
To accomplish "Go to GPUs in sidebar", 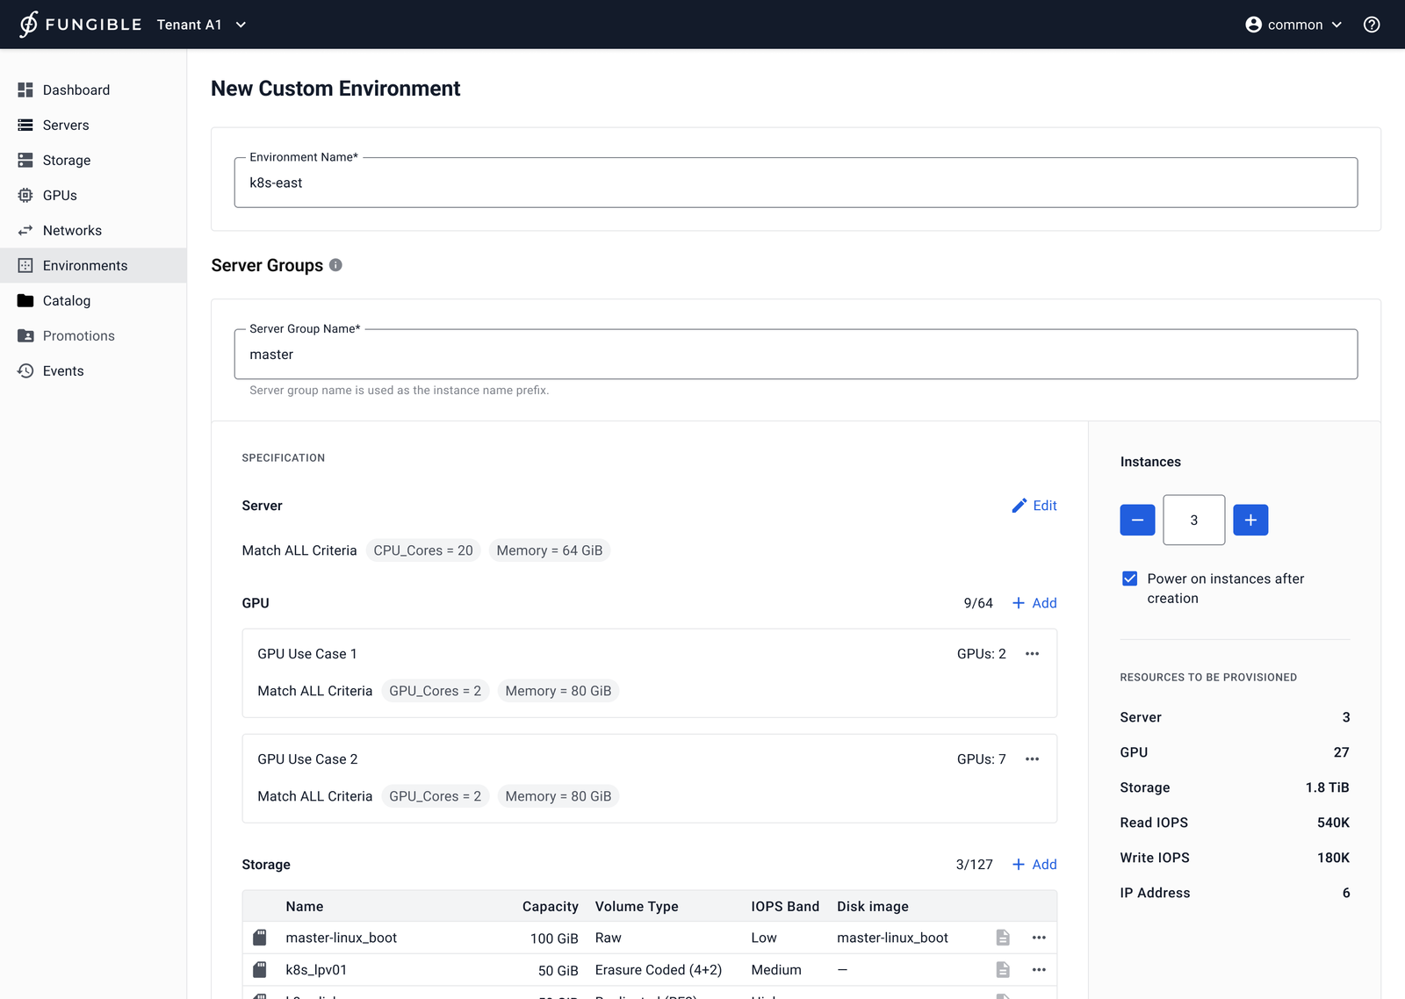I will pyautogui.click(x=60, y=195).
